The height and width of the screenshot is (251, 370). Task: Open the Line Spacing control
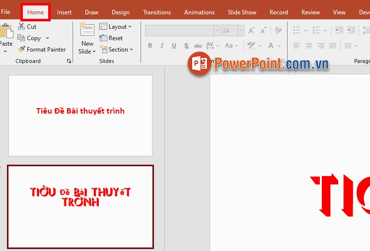[366, 30]
